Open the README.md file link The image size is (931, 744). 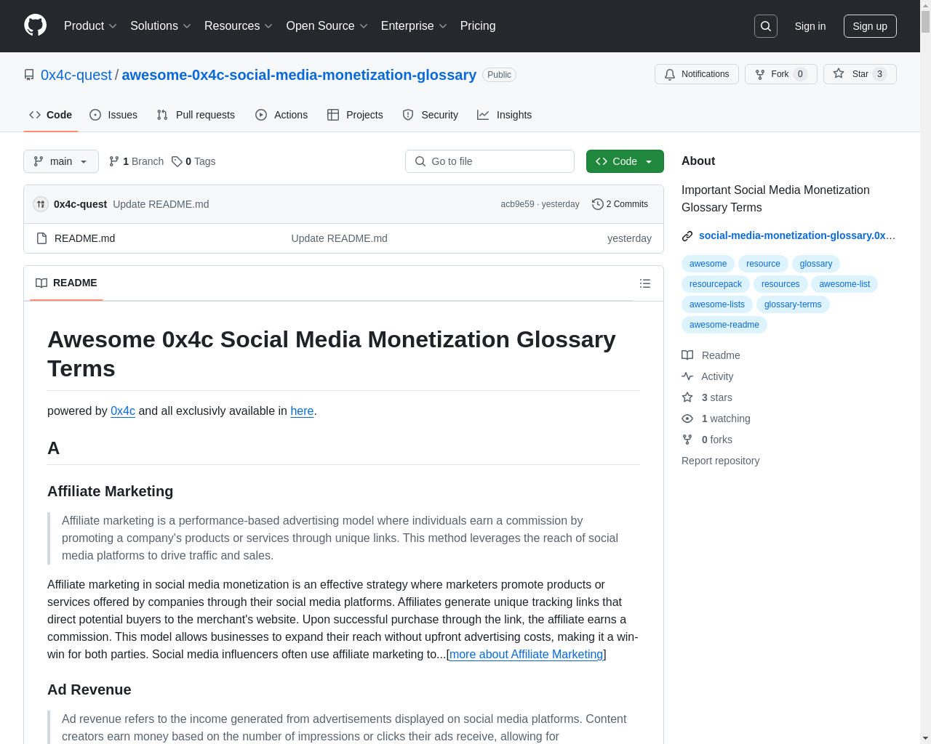[x=84, y=238]
